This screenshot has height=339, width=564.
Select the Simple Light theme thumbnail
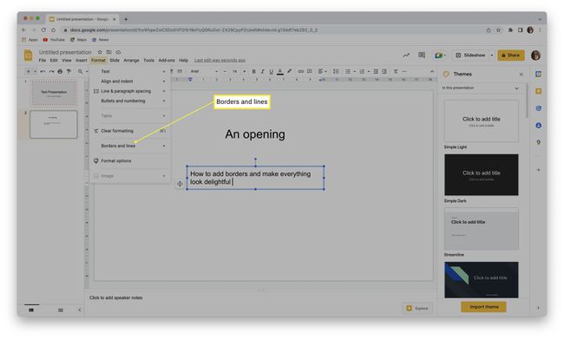(x=482, y=121)
